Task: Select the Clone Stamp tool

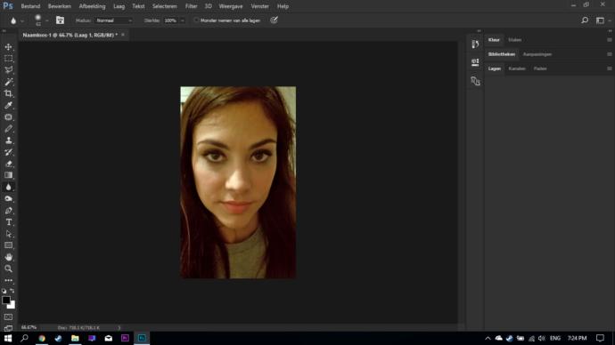Action: [8, 140]
